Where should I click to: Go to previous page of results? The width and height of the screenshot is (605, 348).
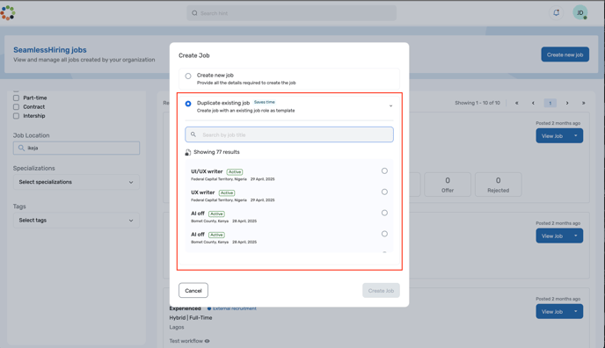pos(533,103)
